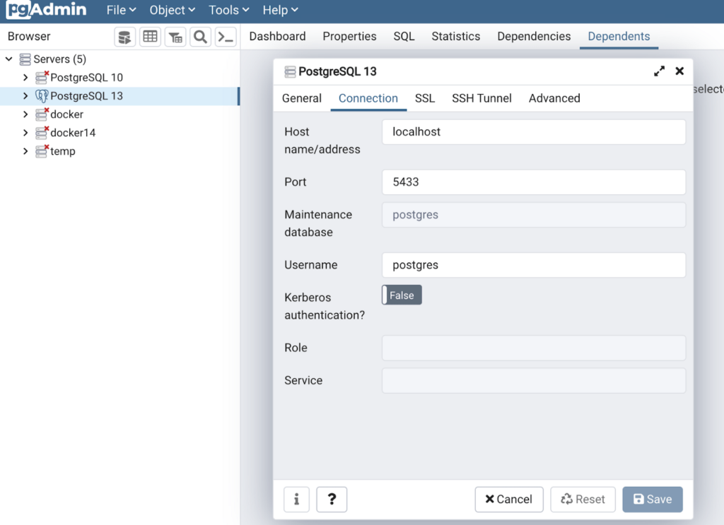Select the docker14 tree label
Screen dimensions: 724x525
pos(73,133)
